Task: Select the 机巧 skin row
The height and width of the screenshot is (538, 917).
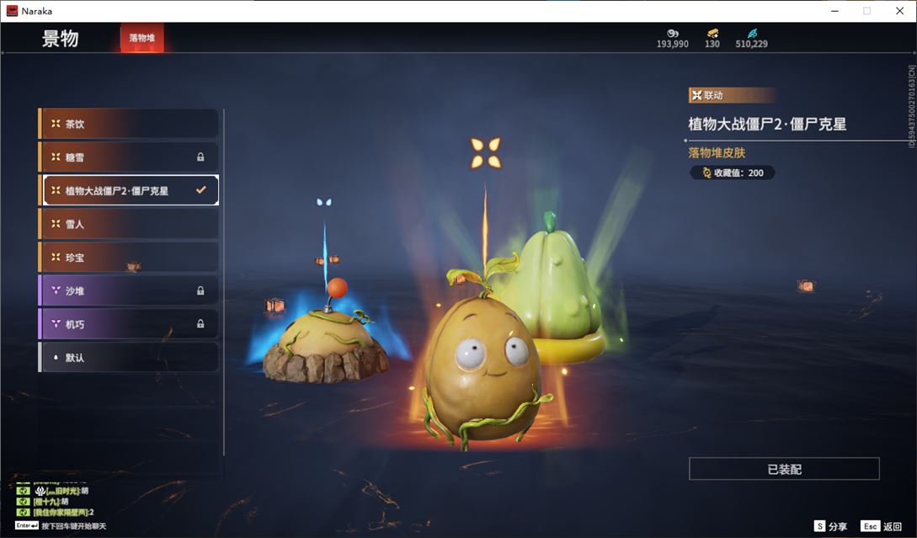Action: click(x=129, y=324)
